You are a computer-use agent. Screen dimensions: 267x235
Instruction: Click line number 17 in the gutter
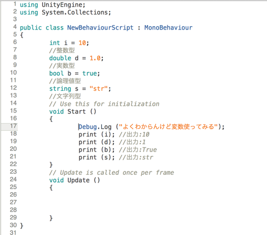click(x=13, y=126)
